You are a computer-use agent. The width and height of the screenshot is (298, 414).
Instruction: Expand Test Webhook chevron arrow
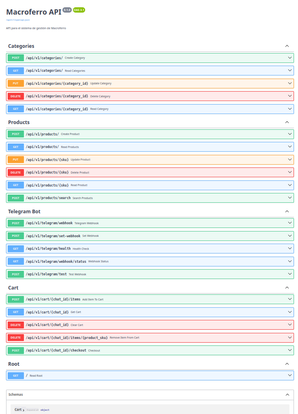click(290, 274)
